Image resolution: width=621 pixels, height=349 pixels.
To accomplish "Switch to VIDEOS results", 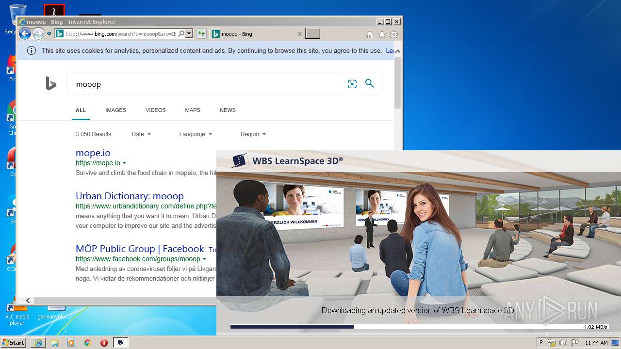I will coord(155,110).
